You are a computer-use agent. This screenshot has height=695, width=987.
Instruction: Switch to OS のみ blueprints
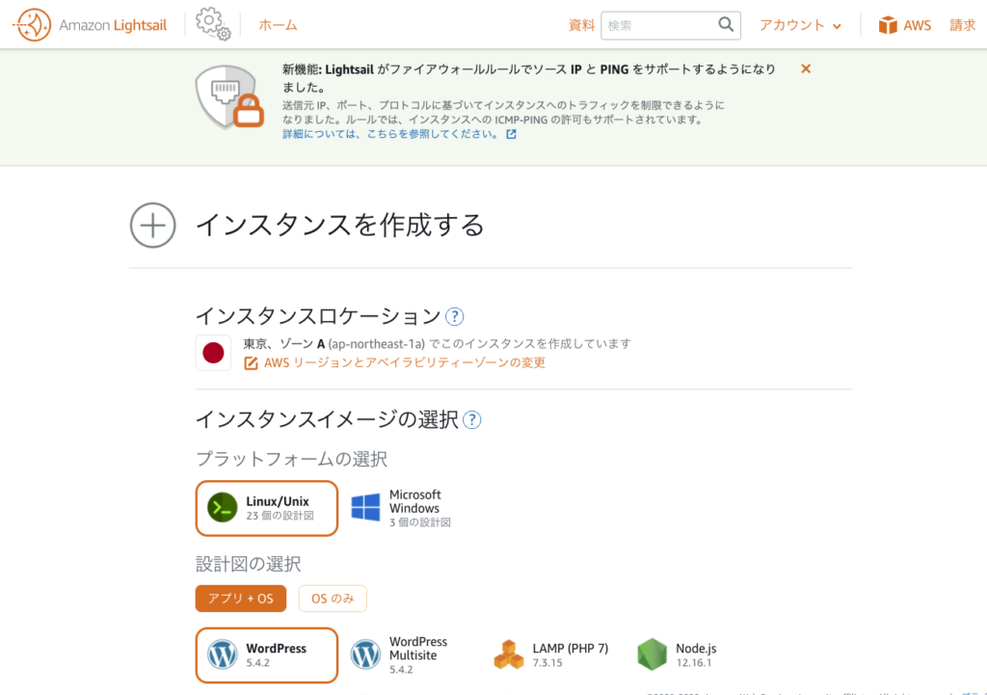[333, 599]
